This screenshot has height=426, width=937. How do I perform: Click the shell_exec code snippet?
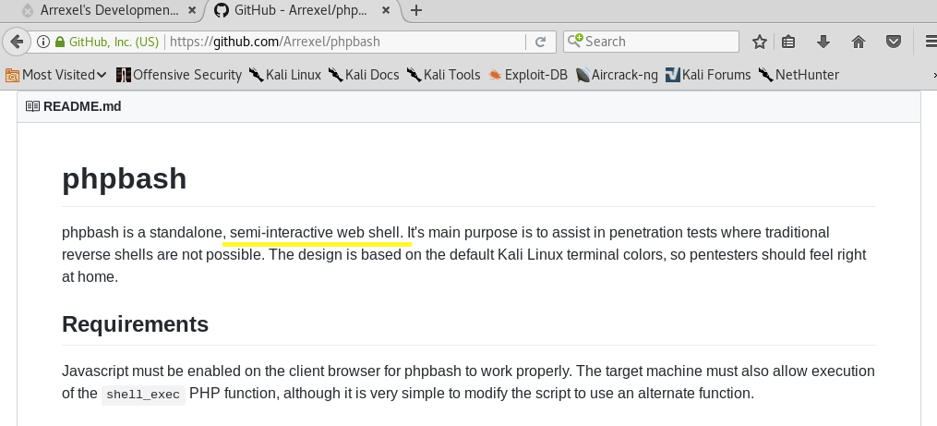point(143,395)
